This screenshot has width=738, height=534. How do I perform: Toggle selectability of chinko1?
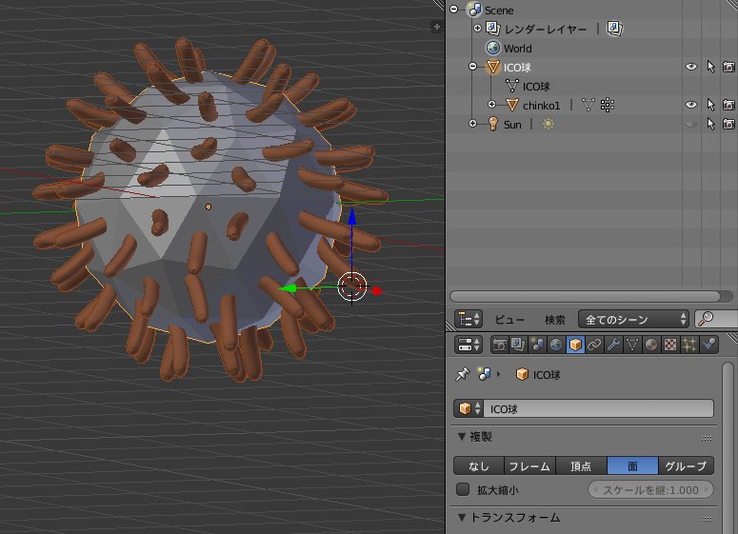(710, 105)
